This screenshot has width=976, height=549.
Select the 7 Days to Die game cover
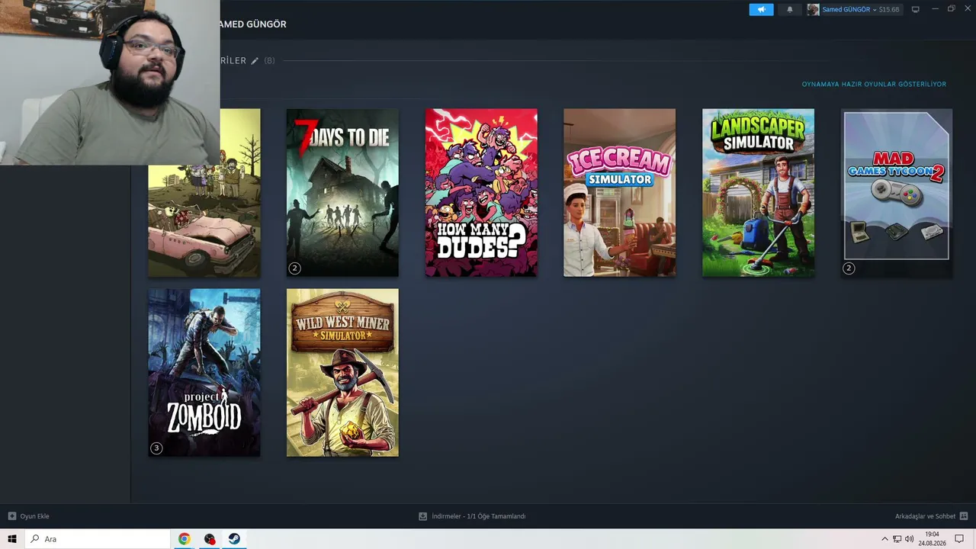[x=342, y=192]
